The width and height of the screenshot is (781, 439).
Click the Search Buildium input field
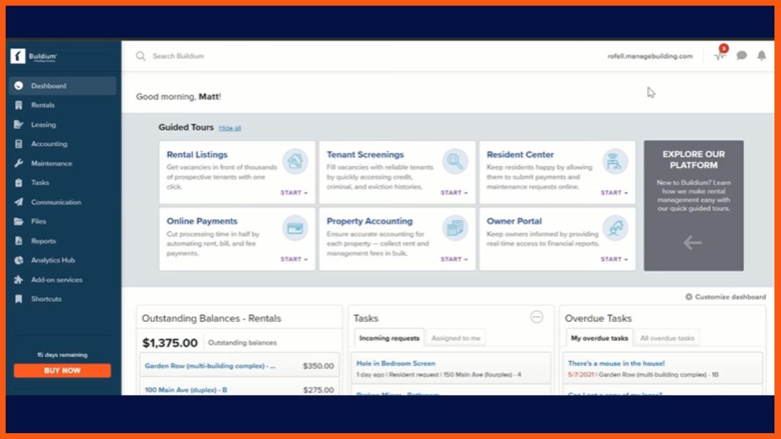tap(260, 56)
